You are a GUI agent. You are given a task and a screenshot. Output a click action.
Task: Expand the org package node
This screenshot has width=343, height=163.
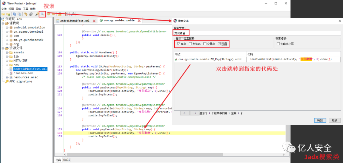[7, 44]
